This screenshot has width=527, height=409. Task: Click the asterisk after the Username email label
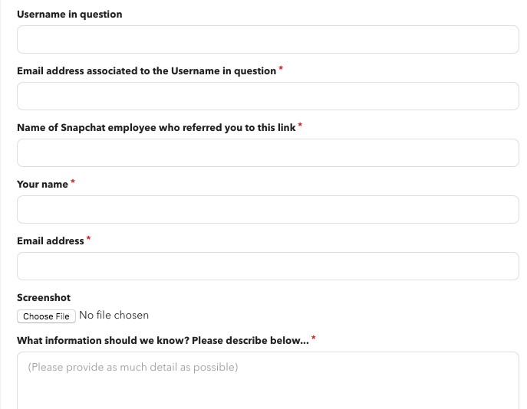click(281, 69)
